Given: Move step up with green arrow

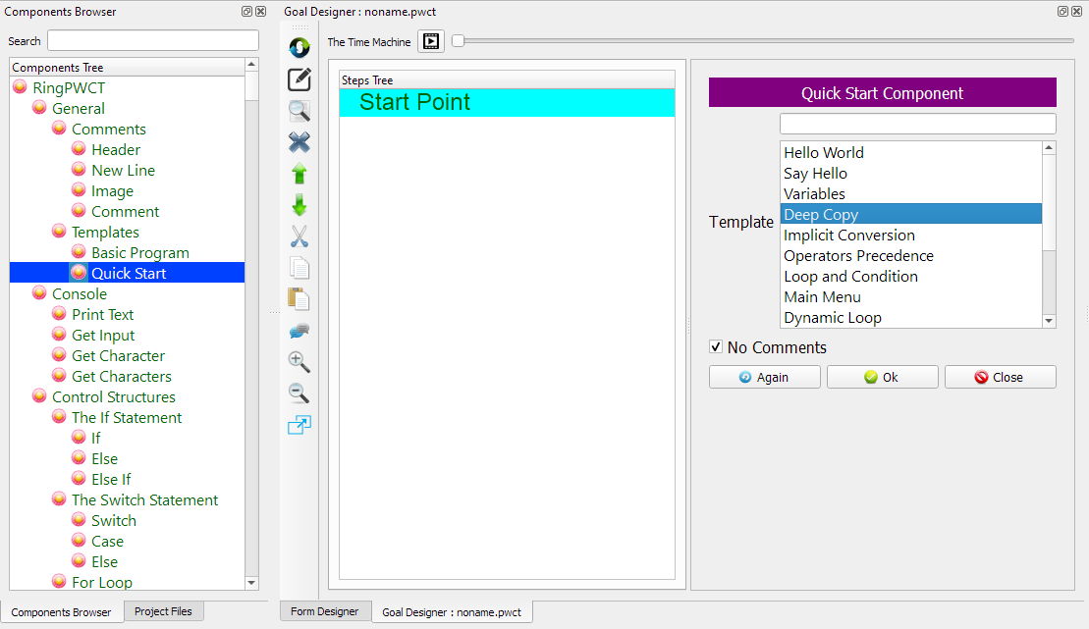Looking at the screenshot, I should [299, 174].
